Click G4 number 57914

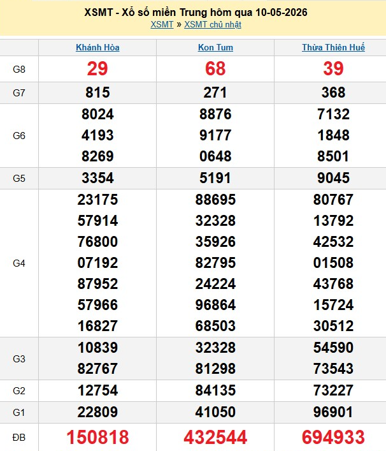97,221
